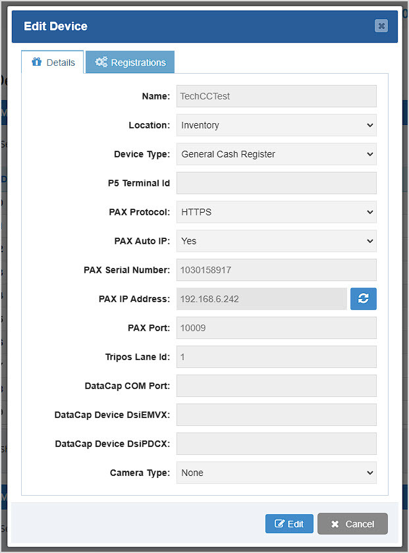
Task: Click the PAX Serial Number field
Action: click(x=276, y=270)
